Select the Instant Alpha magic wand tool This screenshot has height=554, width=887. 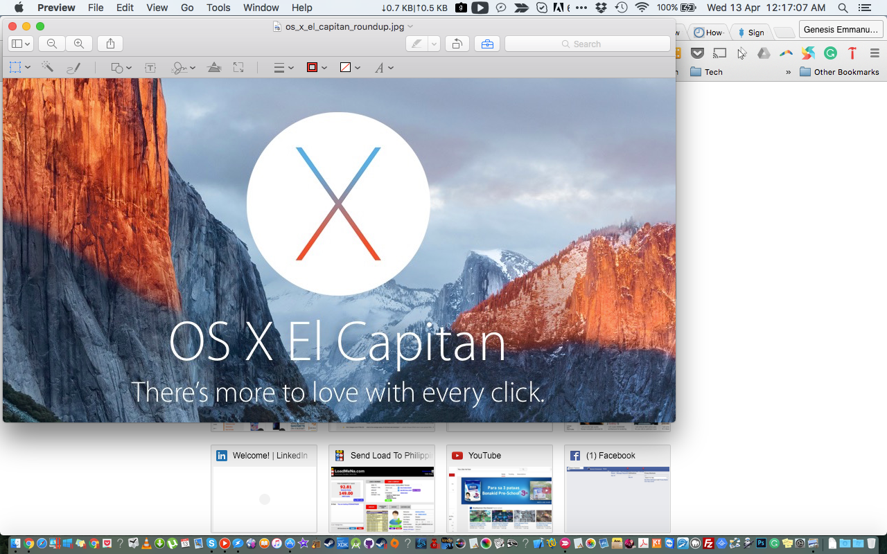coord(47,67)
